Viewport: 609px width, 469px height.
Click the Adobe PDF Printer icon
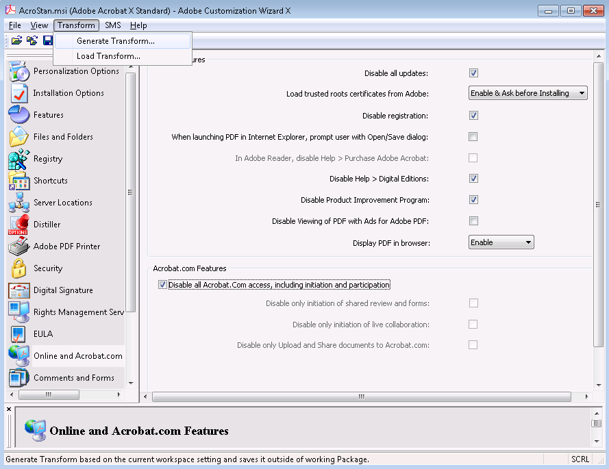click(x=18, y=246)
